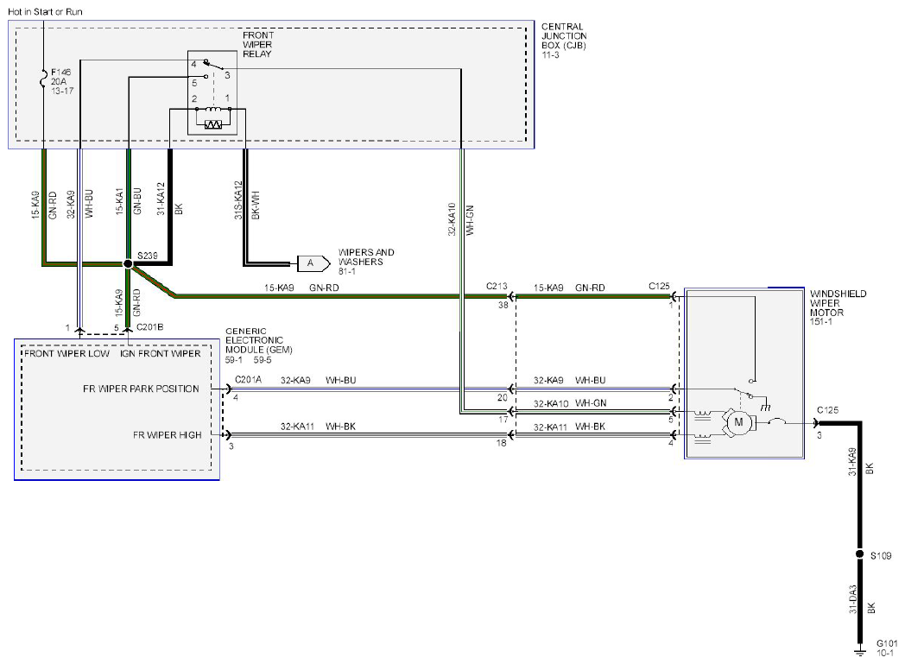Click the 'IGN FRONT WIPER' pin label
905x664 pixels.
coord(161,354)
